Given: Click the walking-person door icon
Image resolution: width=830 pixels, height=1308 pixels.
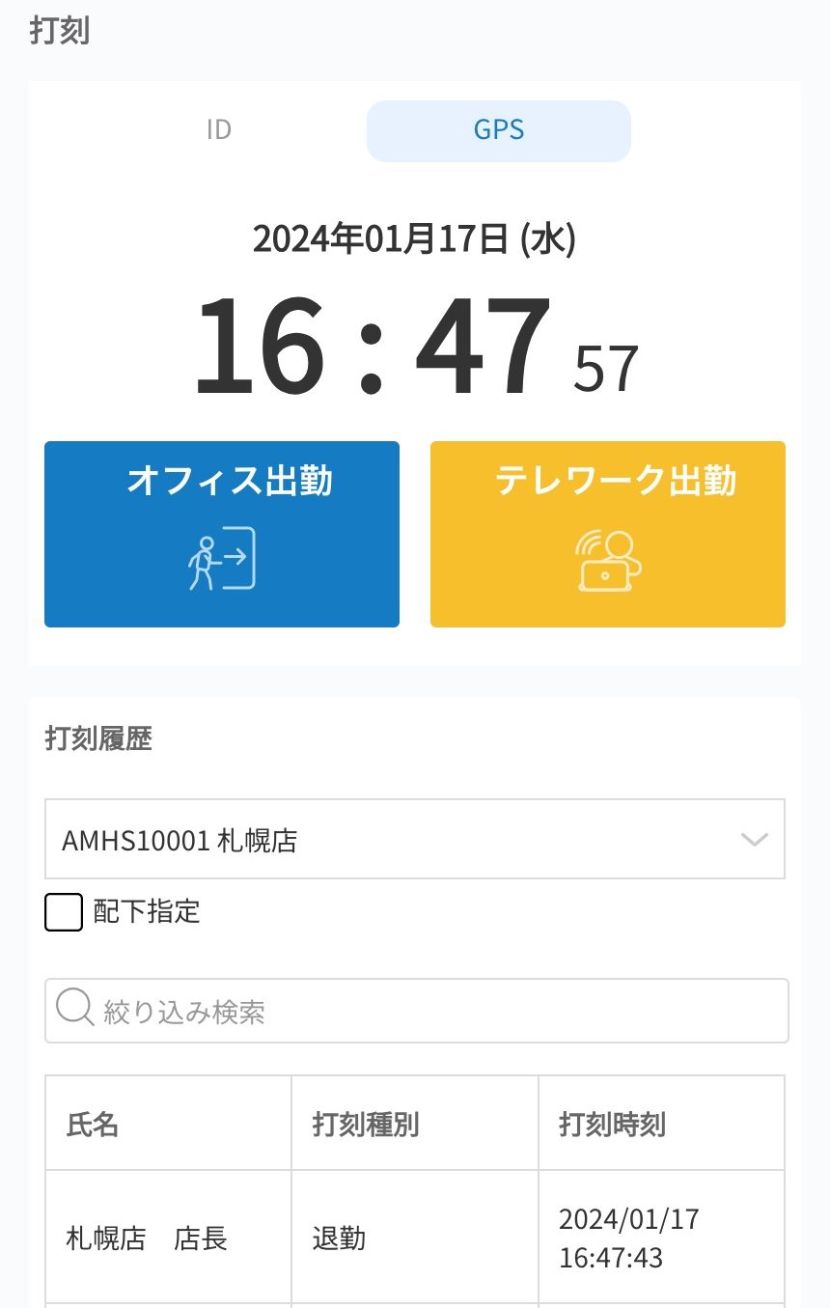Looking at the screenshot, I should [x=222, y=559].
